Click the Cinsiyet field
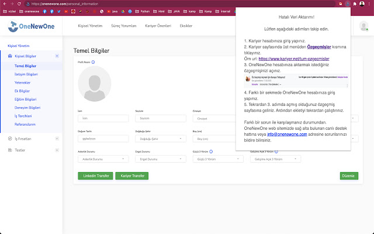 coord(214,118)
